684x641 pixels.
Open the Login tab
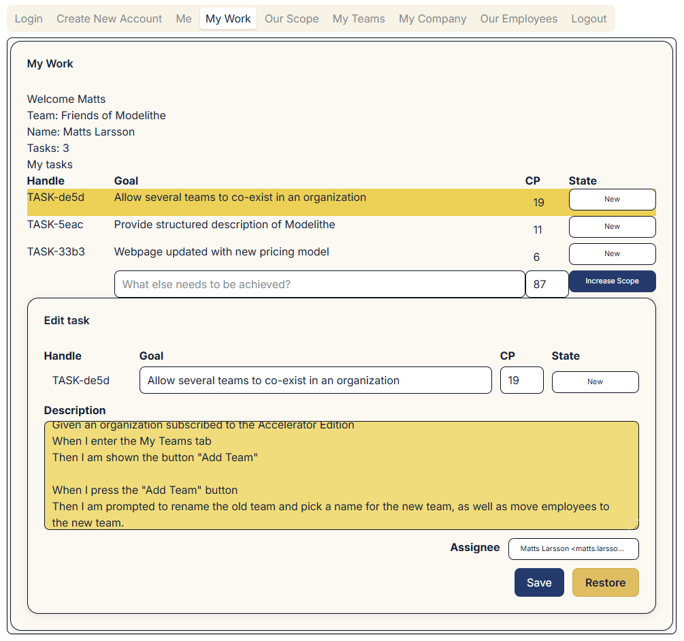click(x=29, y=18)
